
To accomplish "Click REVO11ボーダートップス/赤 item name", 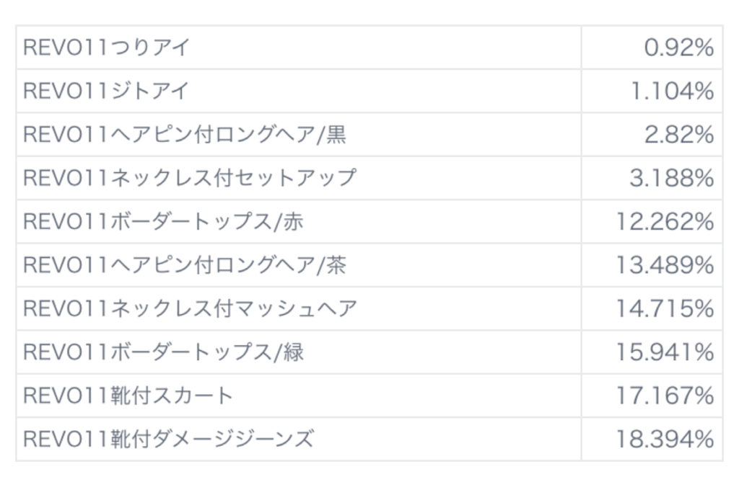I will click(x=163, y=221).
